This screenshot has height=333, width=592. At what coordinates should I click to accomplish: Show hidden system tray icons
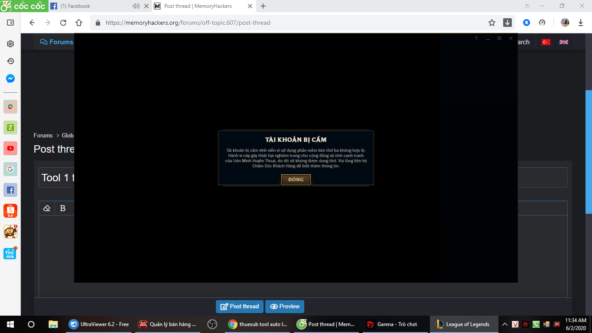505,324
